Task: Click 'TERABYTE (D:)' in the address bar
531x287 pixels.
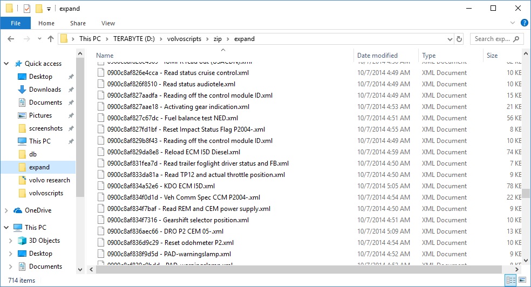Action: click(134, 39)
